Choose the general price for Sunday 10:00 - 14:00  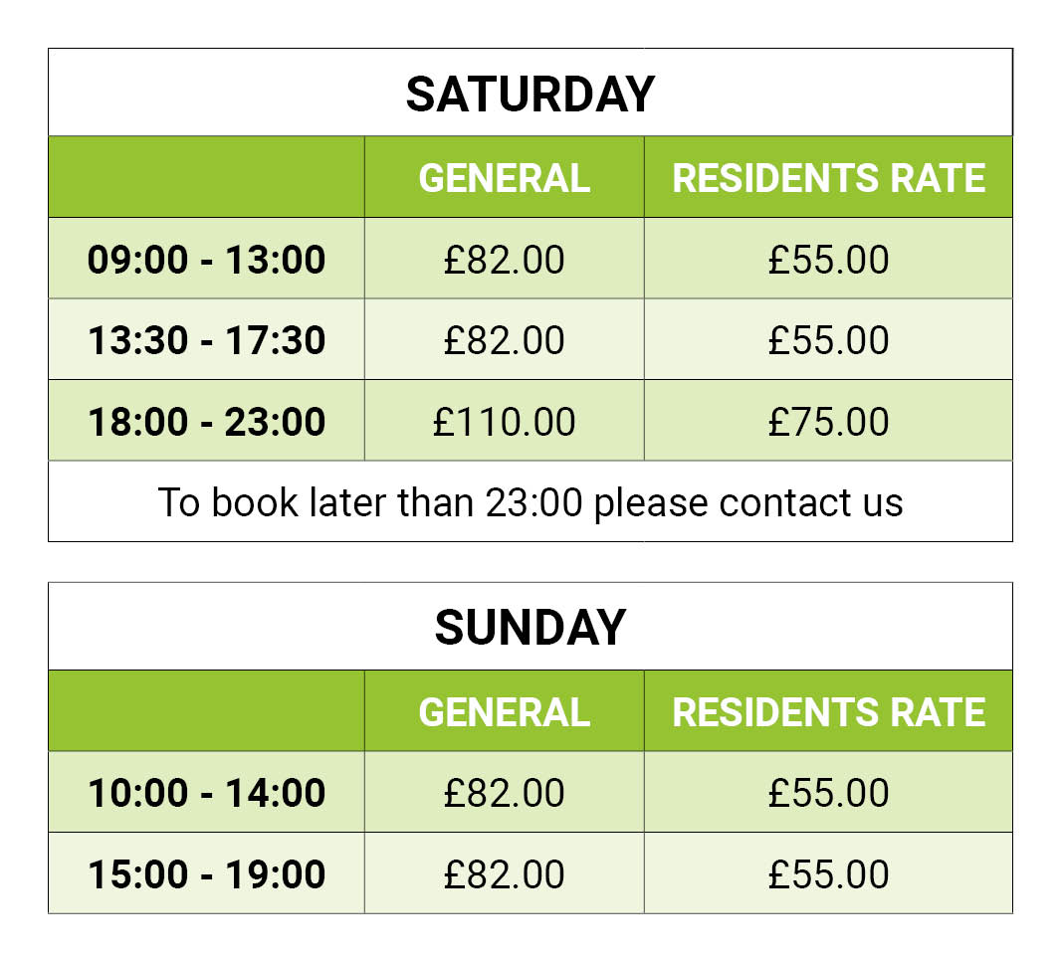[x=504, y=793]
